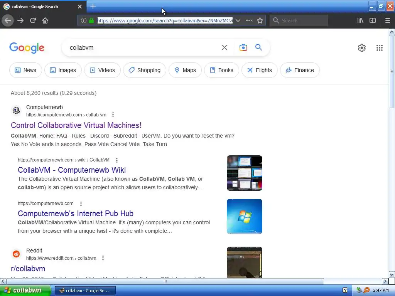Click the Computernewb site name text
Screen dimensions: 395x296
coord(45,107)
